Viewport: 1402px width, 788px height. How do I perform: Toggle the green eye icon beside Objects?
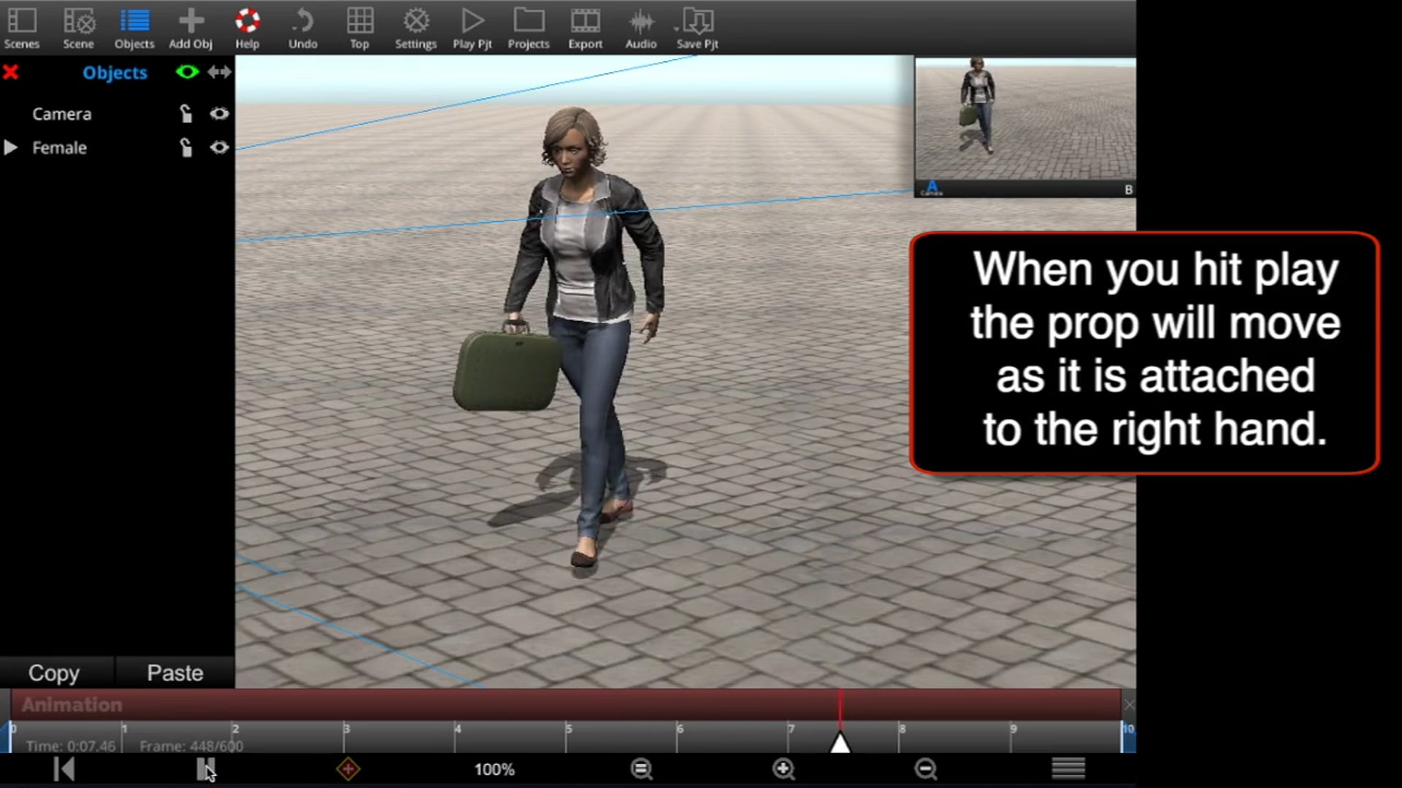coord(187,72)
